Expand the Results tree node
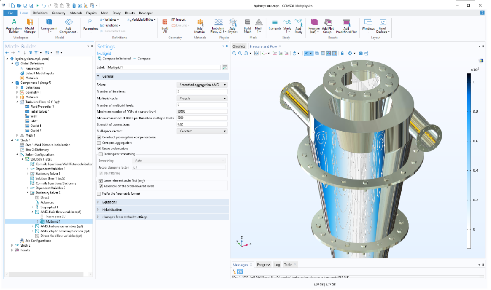This screenshot has height=290, width=491. pyautogui.click(x=12, y=250)
